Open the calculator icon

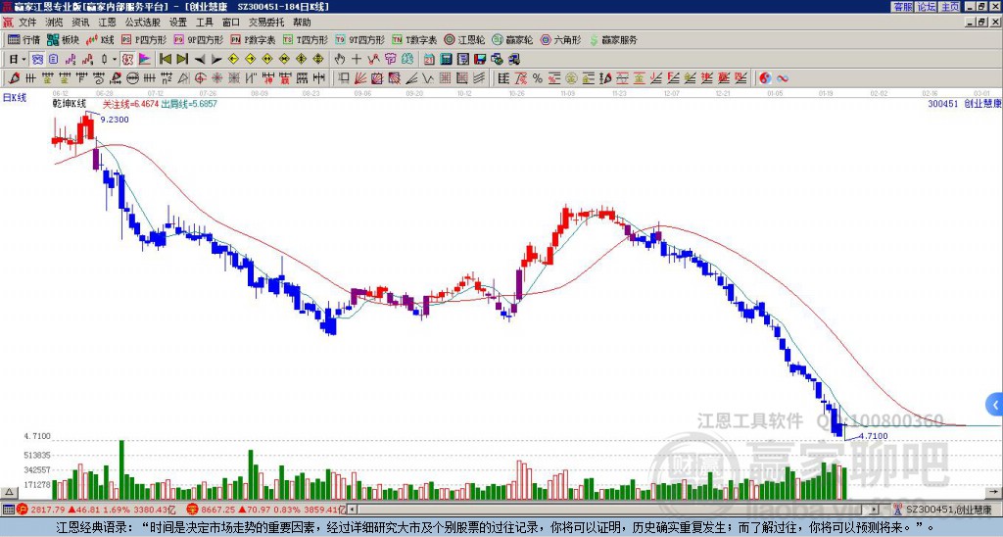[x=446, y=60]
